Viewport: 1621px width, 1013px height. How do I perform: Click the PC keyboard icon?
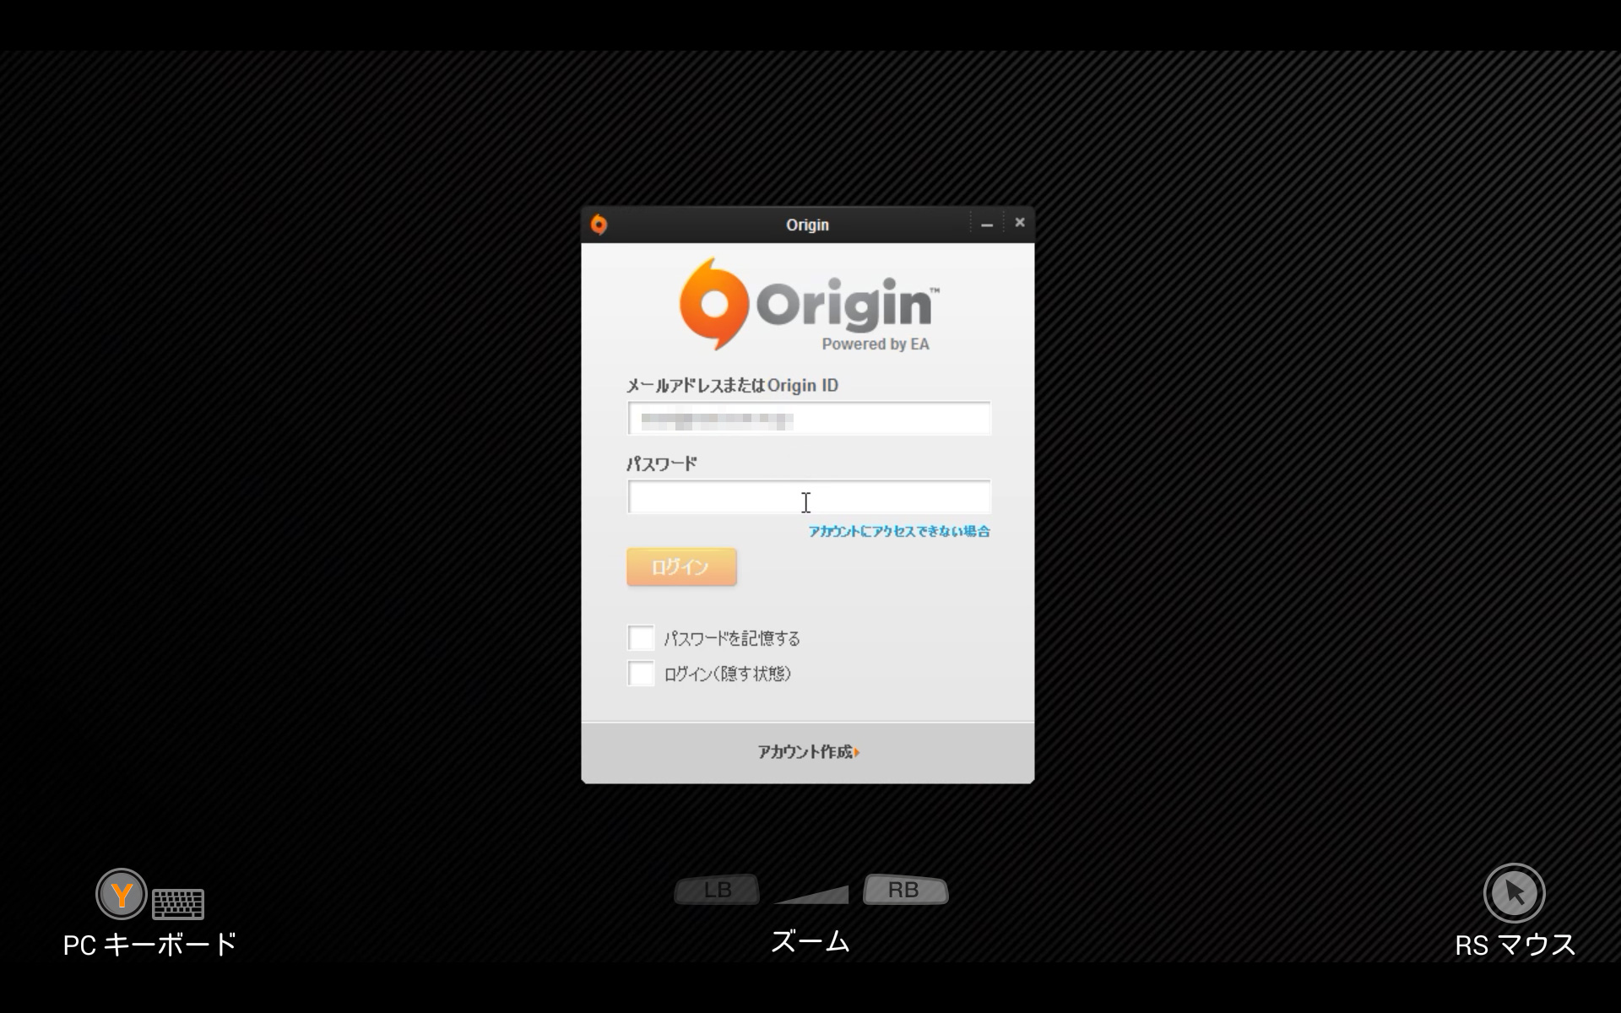[x=178, y=903]
